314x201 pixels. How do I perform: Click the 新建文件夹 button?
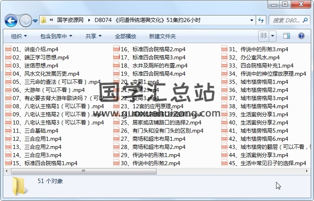coord(162,36)
